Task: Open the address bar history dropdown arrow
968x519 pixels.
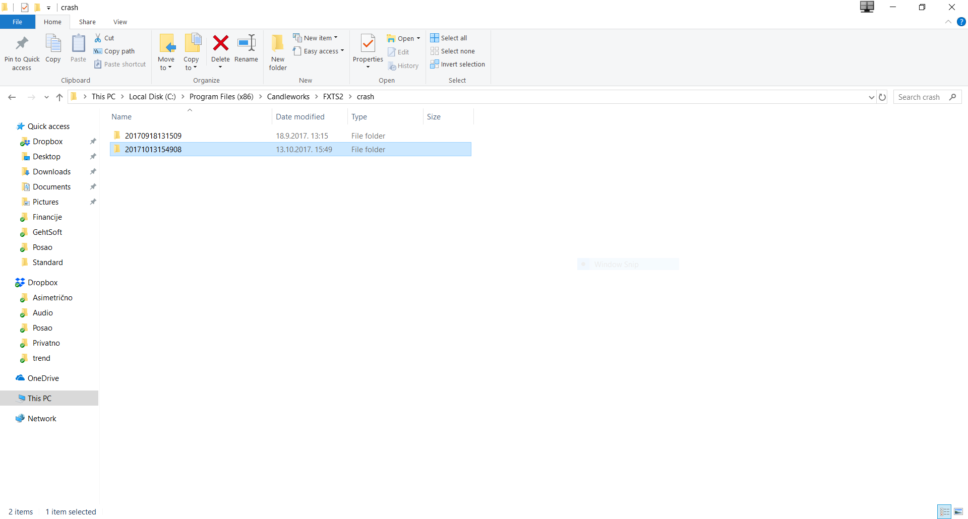Action: point(872,97)
